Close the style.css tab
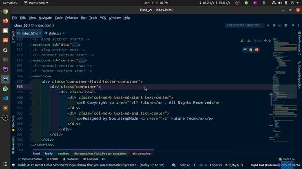 coord(64,33)
